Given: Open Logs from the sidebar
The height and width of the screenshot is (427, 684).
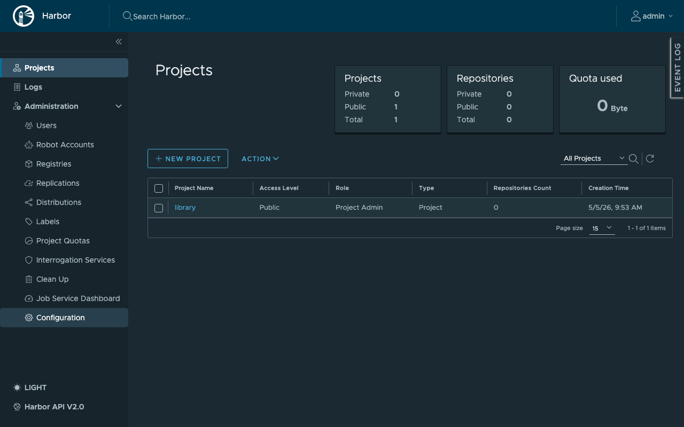Looking at the screenshot, I should tap(64, 87).
